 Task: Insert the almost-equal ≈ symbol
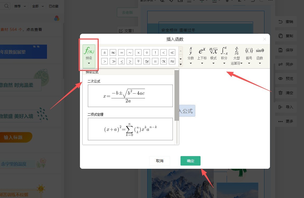[x=172, y=61]
